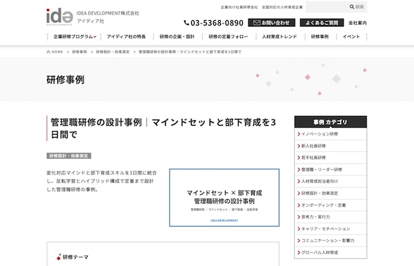Click the IDEA DEVELOPMENT logo
This screenshot has width=414, height=266.
pyautogui.click(x=59, y=17)
